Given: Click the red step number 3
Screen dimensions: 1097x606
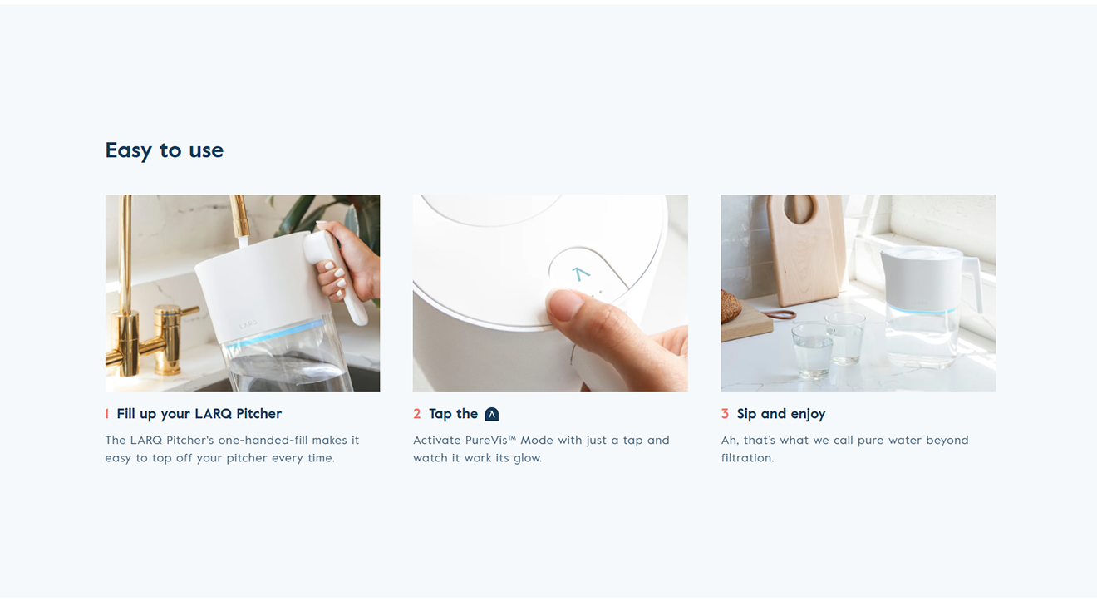Looking at the screenshot, I should [x=725, y=414].
